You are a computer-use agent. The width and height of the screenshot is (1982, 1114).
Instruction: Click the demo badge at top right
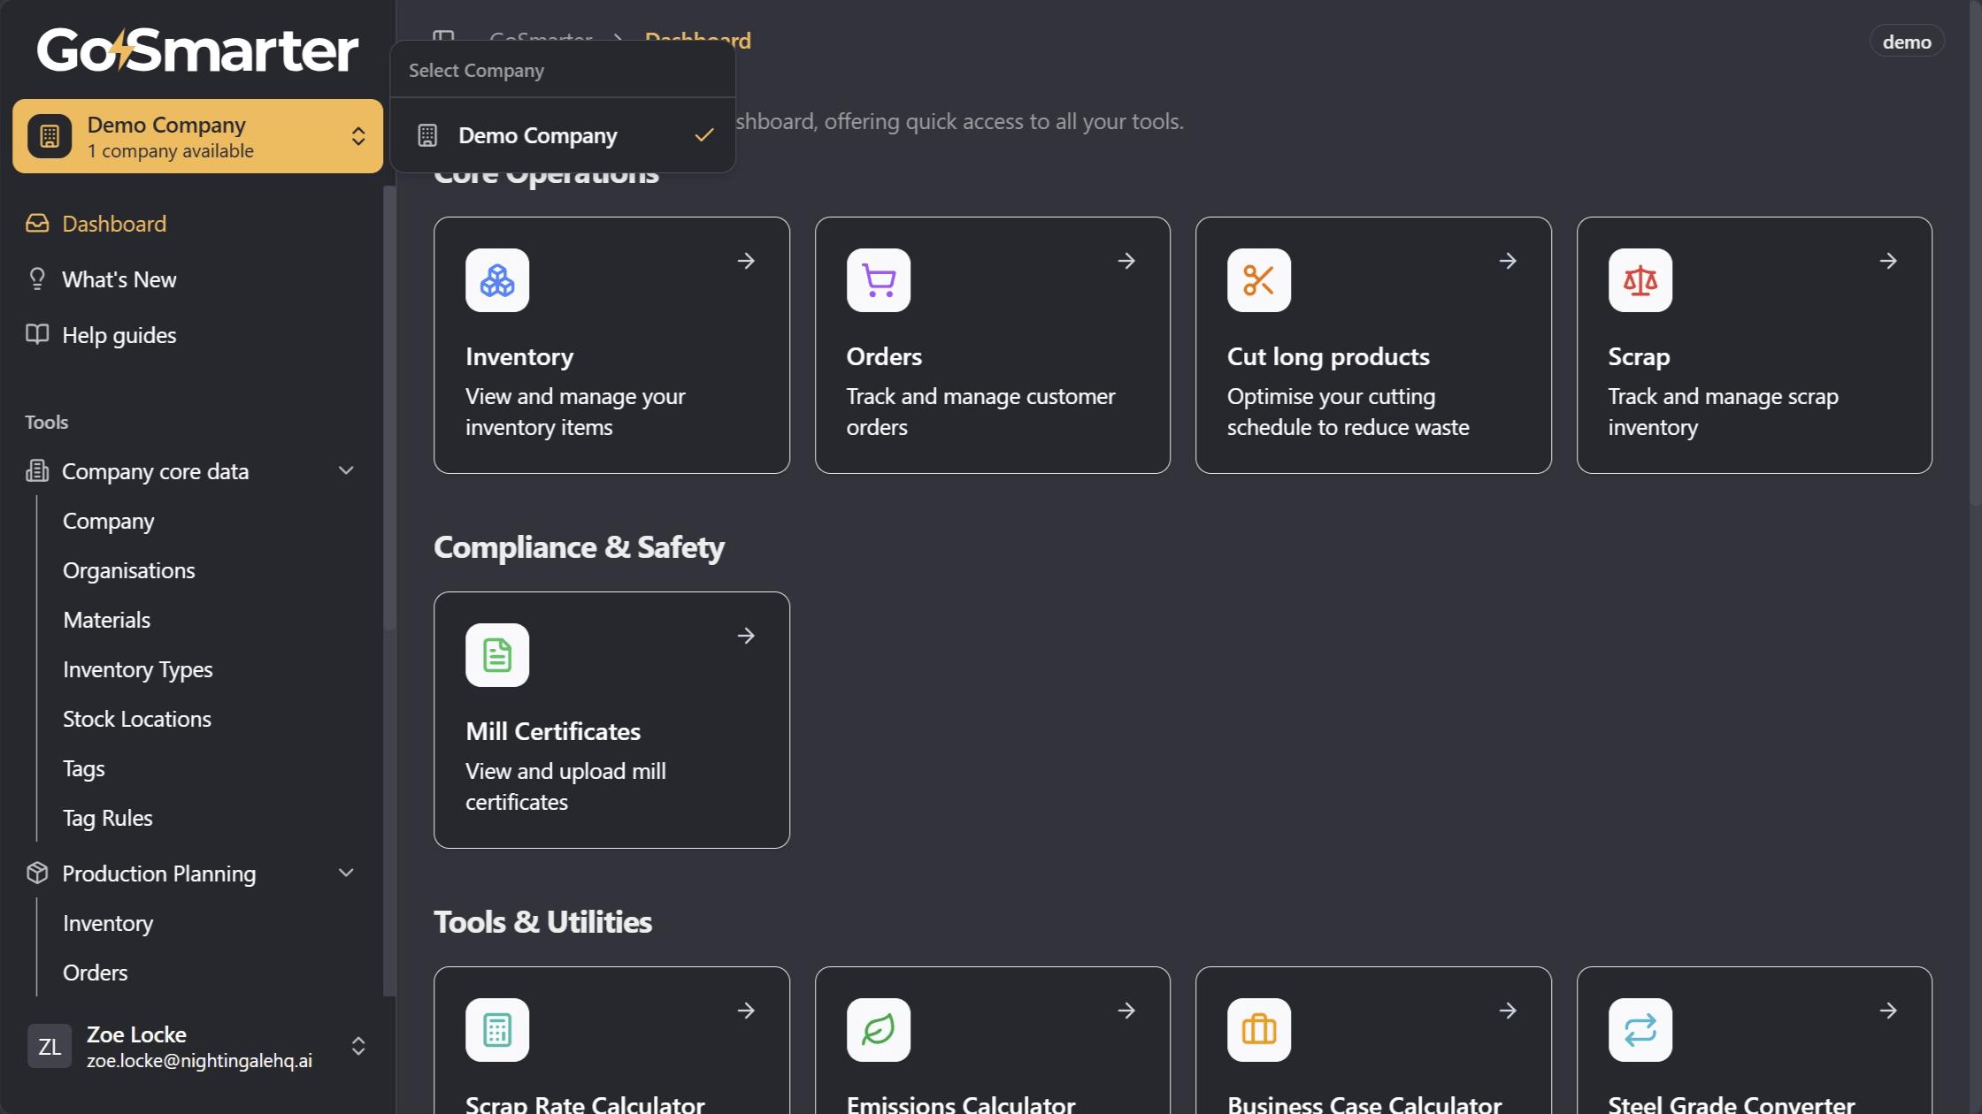(x=1907, y=42)
